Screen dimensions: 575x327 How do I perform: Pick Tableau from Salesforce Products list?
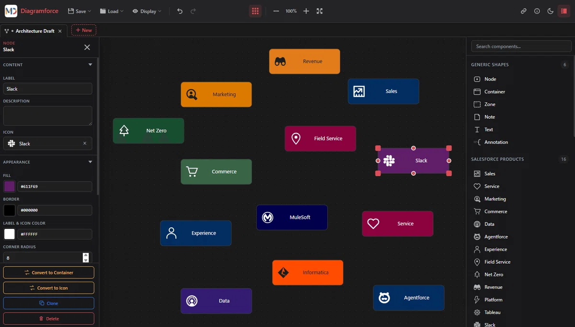(521, 312)
